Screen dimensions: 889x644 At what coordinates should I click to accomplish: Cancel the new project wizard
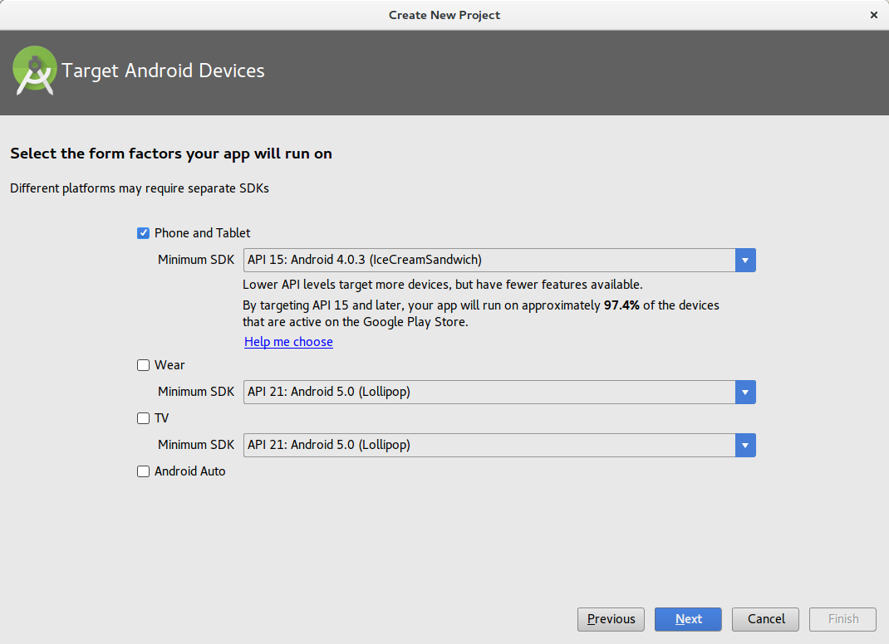tap(765, 619)
